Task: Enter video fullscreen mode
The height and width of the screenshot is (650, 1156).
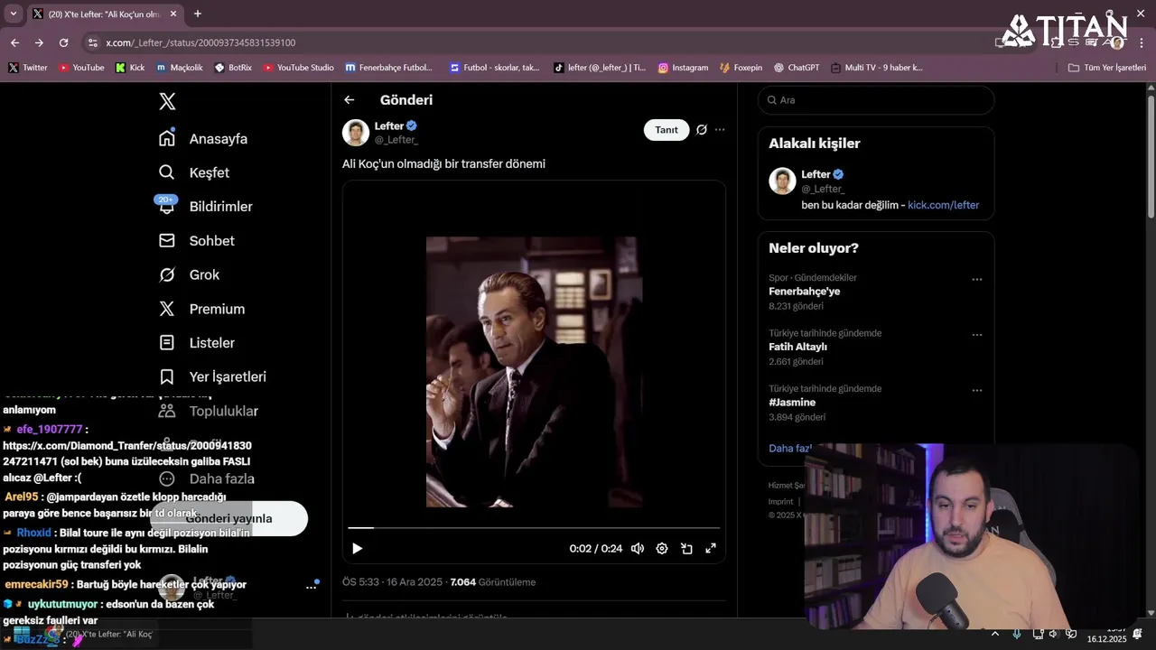Action: tap(711, 548)
